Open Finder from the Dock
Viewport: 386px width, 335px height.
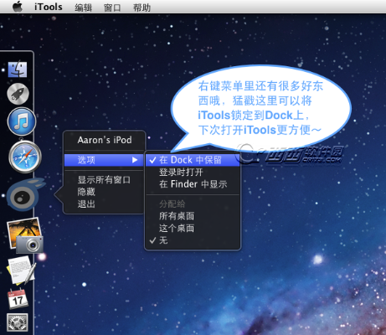(18, 70)
